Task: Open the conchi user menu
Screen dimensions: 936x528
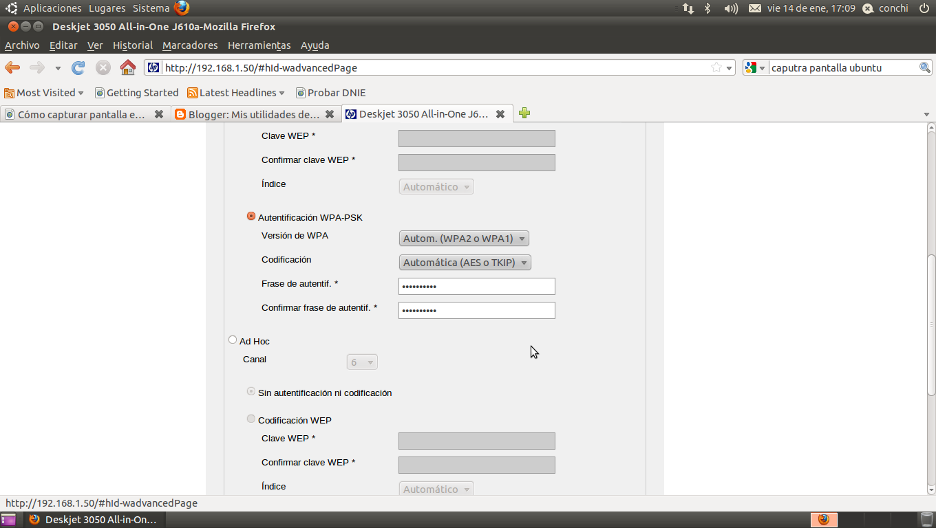Action: [886, 8]
